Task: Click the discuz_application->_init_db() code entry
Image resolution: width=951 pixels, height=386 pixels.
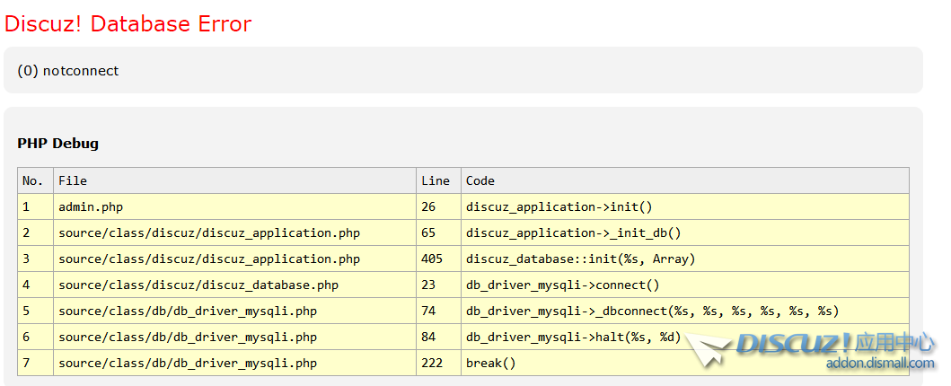Action: [573, 233]
